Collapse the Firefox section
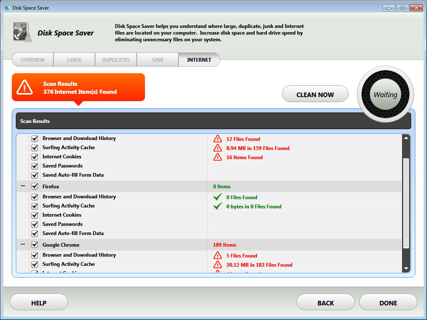The height and width of the screenshot is (320, 427). point(23,186)
